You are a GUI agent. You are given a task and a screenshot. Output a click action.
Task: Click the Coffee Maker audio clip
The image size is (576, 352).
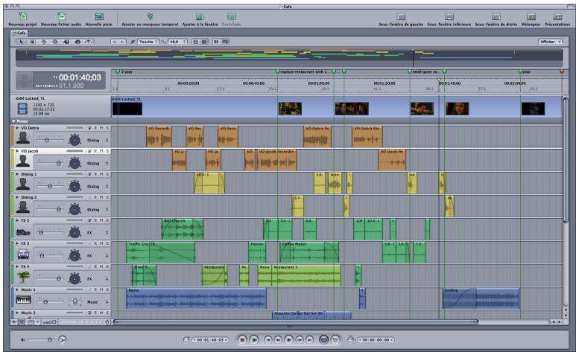(309, 252)
